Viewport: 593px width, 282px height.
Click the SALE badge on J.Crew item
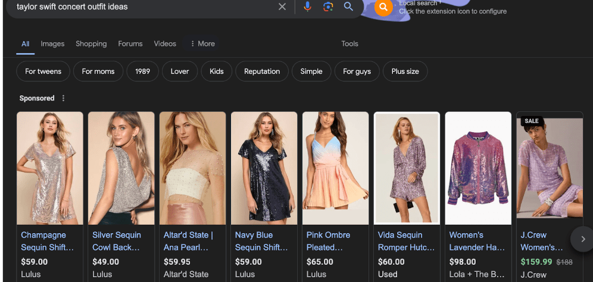tap(531, 121)
